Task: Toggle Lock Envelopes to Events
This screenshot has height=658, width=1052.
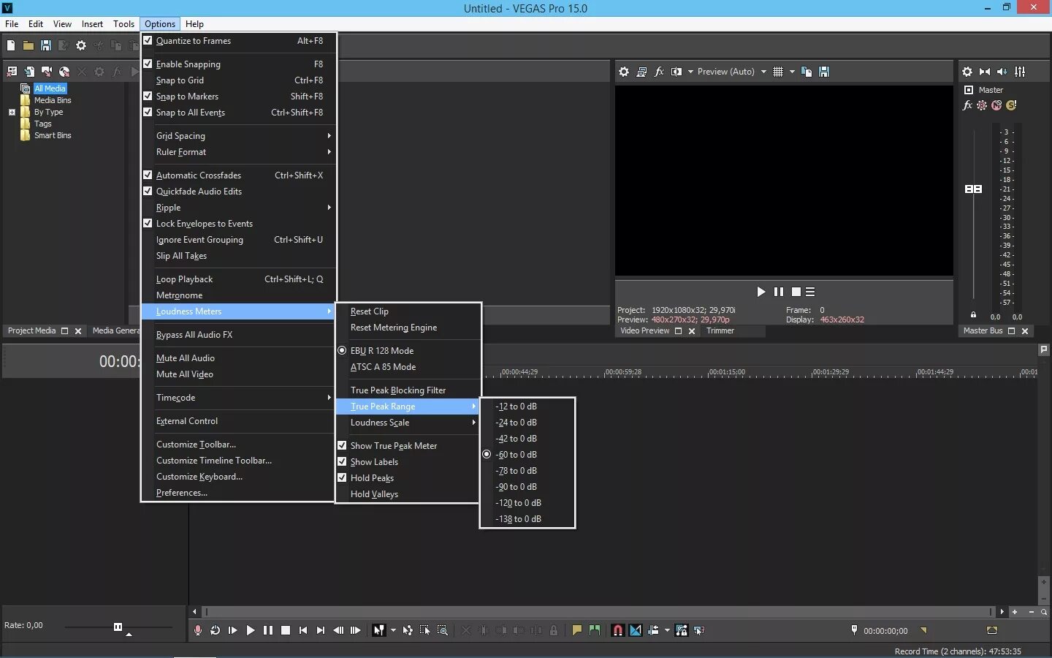Action: click(x=148, y=224)
